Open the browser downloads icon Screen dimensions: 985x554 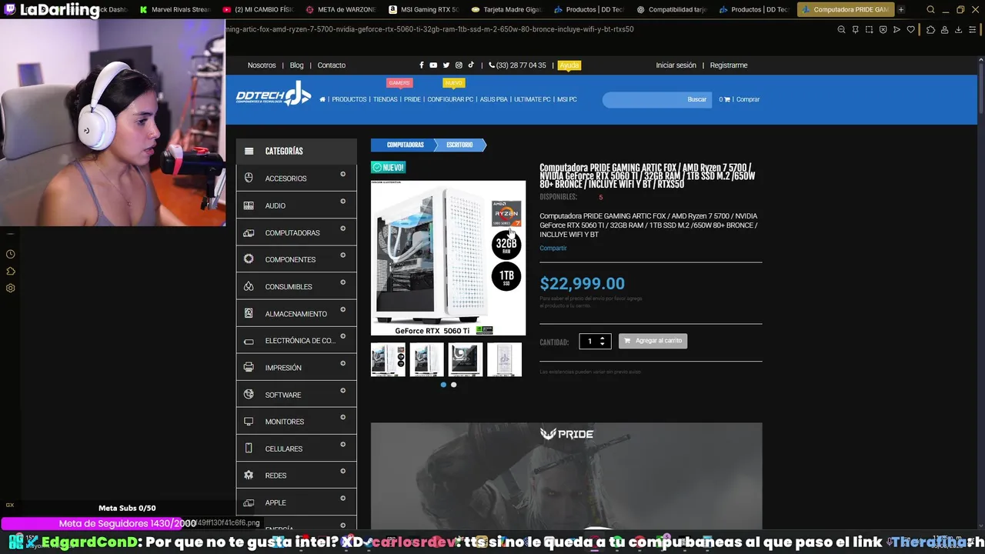pyautogui.click(x=958, y=29)
